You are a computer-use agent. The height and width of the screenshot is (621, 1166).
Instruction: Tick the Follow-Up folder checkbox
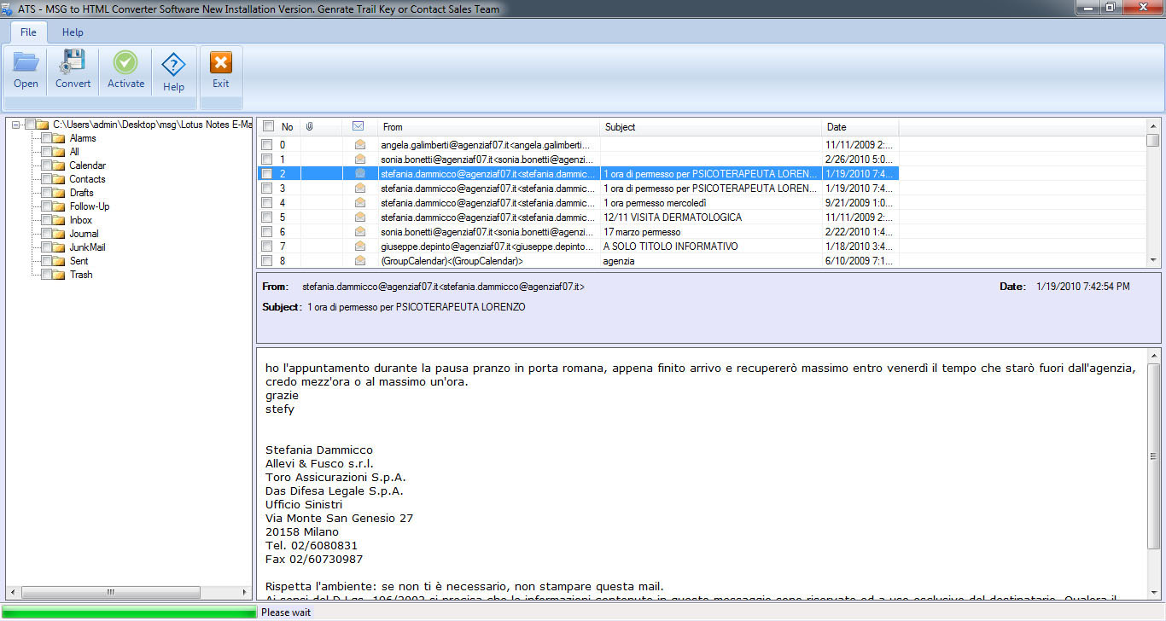(x=46, y=206)
